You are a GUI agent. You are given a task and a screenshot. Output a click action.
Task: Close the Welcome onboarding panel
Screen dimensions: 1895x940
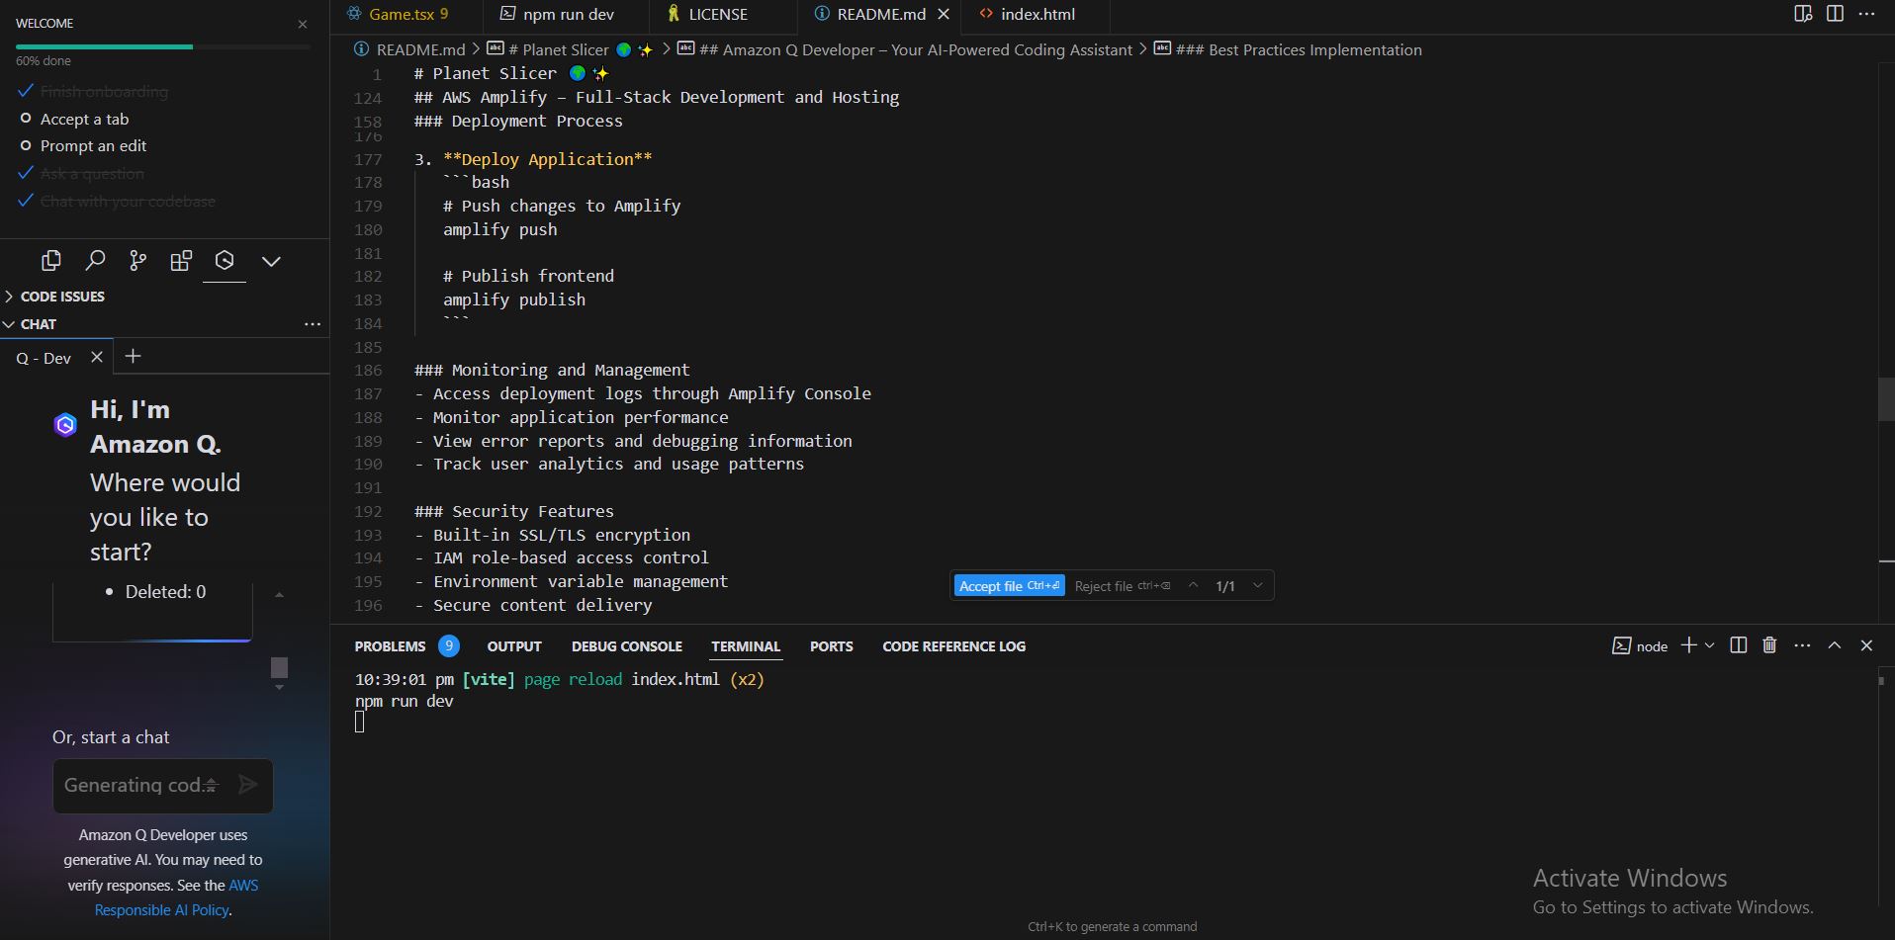[x=303, y=24]
